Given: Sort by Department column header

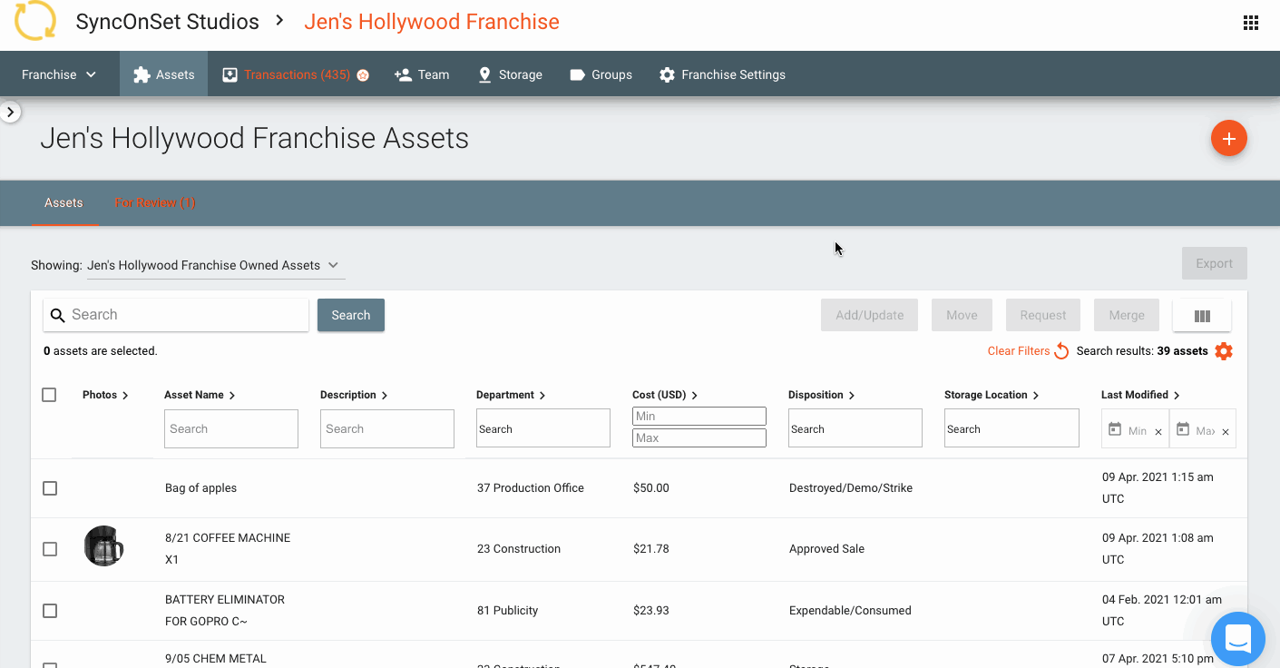Looking at the screenshot, I should point(511,395).
